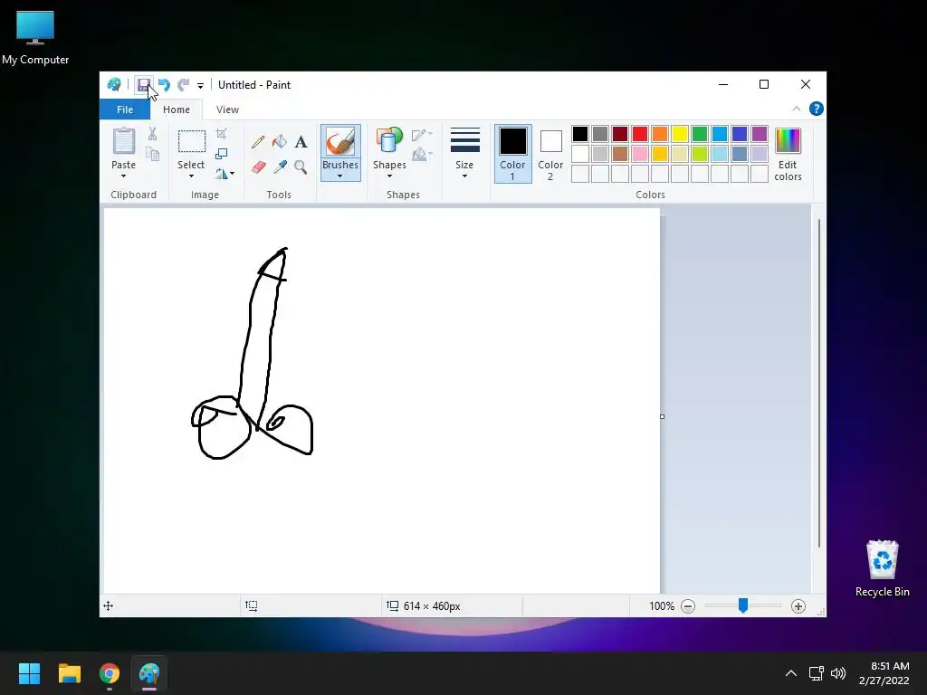
Task: Click the Zoom out minus button
Action: (688, 606)
